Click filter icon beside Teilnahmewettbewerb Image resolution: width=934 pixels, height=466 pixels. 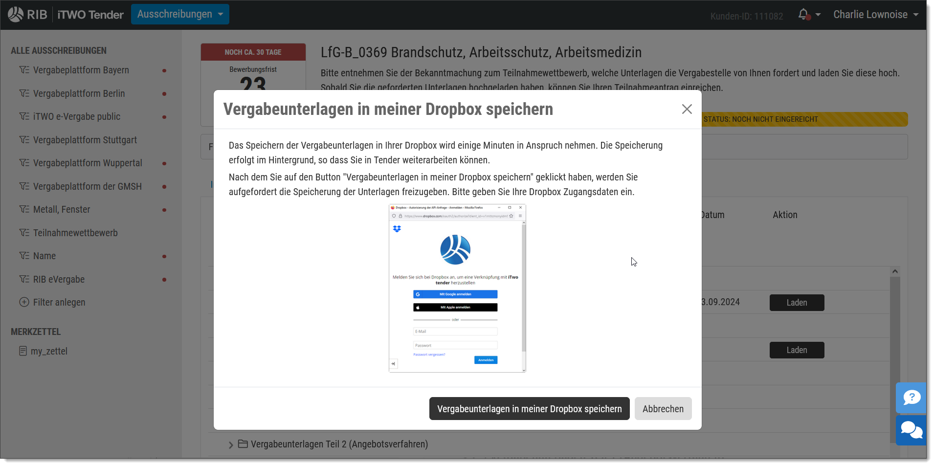24,233
